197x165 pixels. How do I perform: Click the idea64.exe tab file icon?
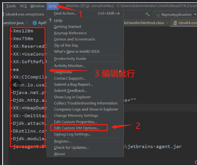175,23
